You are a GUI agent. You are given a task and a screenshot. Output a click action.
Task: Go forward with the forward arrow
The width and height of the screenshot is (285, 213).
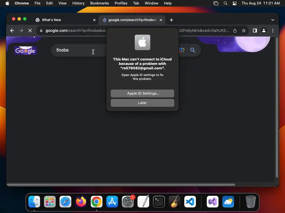click(x=21, y=31)
